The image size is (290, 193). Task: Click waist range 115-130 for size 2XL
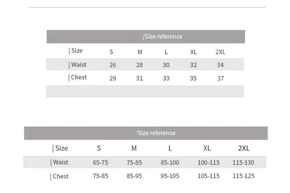(x=243, y=163)
